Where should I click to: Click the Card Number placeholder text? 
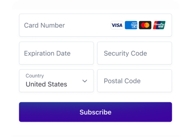point(44,25)
